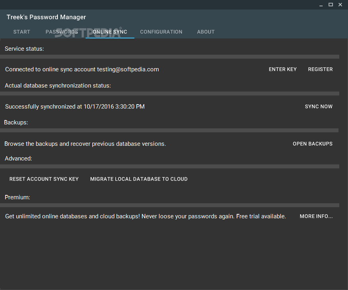The image size is (348, 290).
Task: Open the PASSWORDS tab
Action: point(62,32)
